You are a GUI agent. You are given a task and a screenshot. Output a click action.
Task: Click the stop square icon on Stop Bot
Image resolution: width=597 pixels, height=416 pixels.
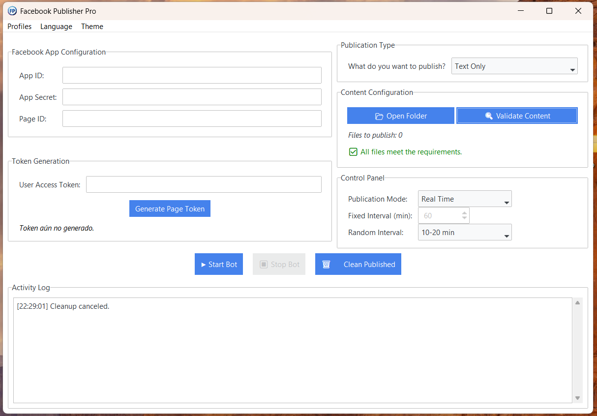pos(264,264)
